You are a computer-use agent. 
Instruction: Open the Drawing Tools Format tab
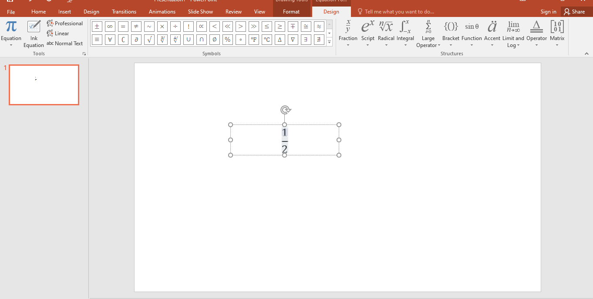[291, 11]
